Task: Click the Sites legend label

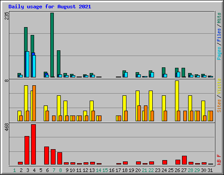Action: [x=219, y=106]
